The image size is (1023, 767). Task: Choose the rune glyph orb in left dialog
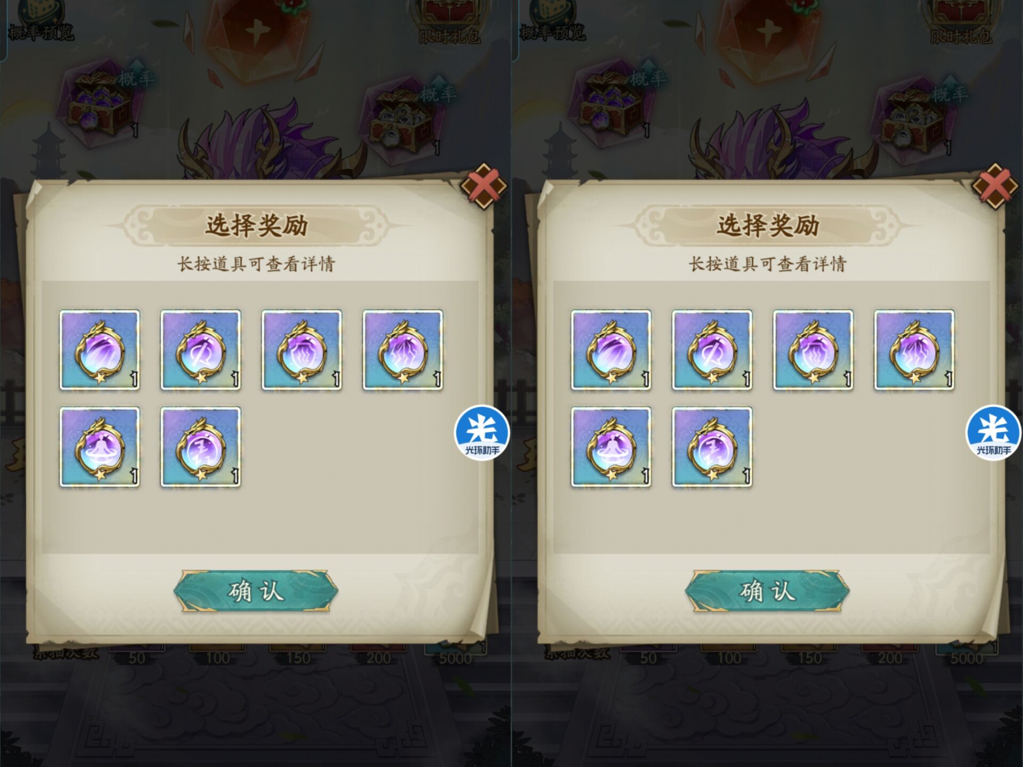pos(201,447)
